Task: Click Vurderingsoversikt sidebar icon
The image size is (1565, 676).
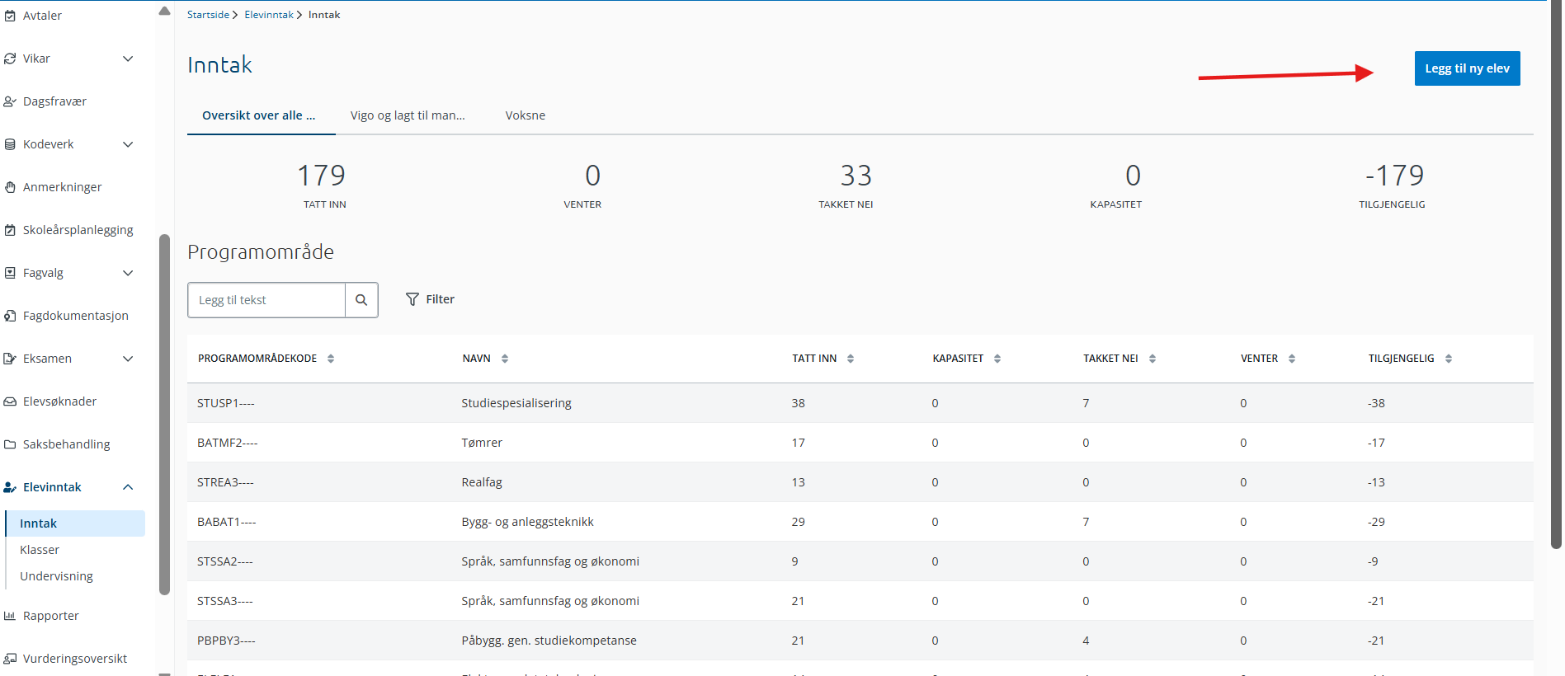Action: [10, 659]
